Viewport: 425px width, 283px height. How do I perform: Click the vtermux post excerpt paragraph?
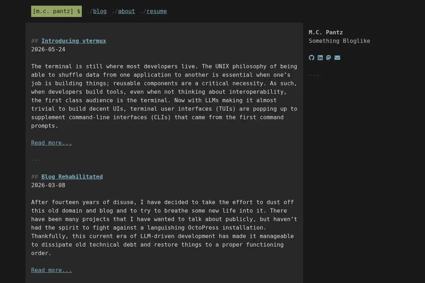(164, 96)
